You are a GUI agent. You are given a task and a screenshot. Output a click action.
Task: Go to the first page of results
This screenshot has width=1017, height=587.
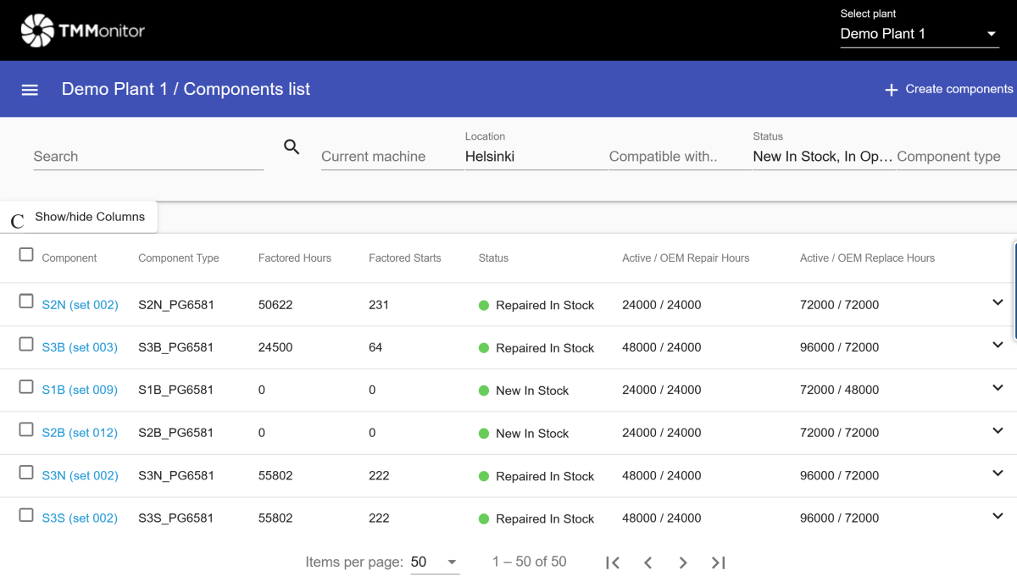(x=613, y=562)
